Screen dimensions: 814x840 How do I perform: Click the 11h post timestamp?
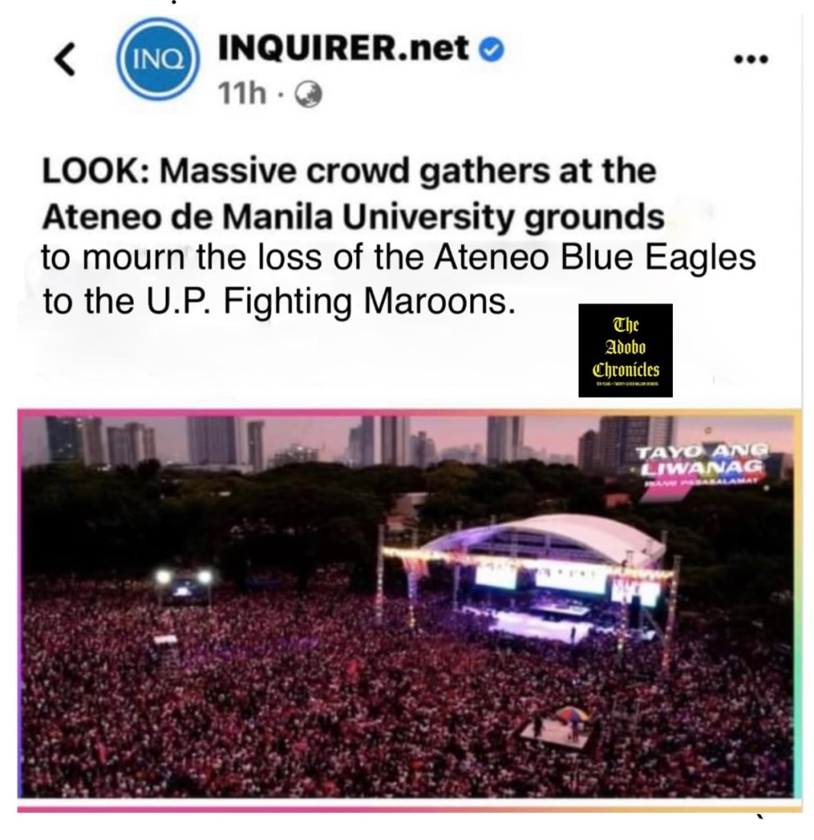coord(242,94)
